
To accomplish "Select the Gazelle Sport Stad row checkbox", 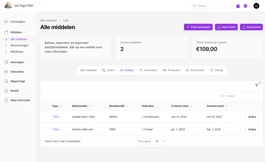I will tap(46, 117).
